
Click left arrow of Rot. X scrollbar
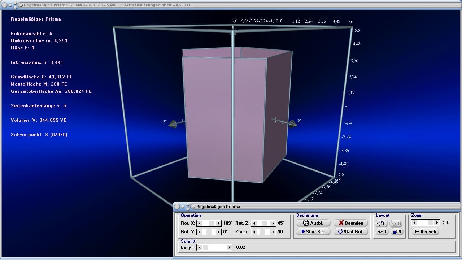click(199, 223)
